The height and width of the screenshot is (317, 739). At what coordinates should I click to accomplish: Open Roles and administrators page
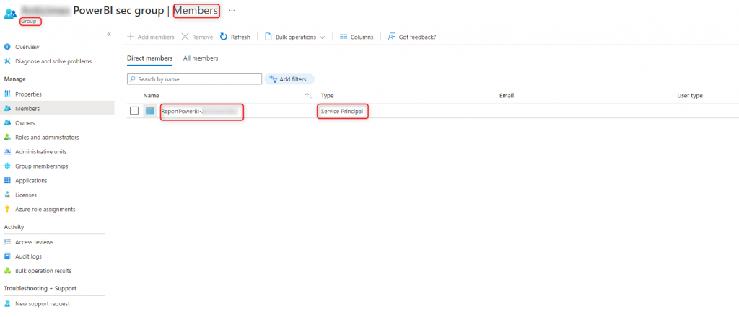(47, 138)
